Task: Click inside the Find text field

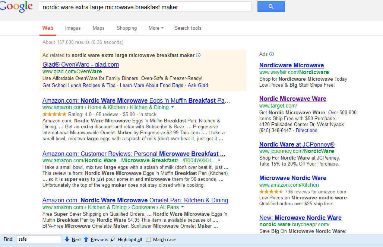Action: 39,239
